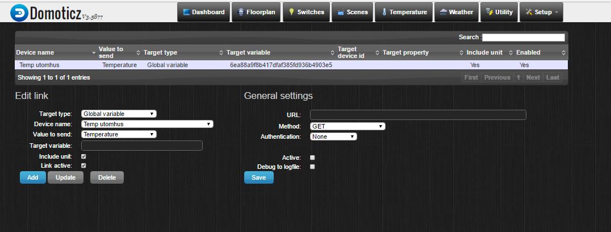Enable the Debug to logfile checkbox

[312, 167]
